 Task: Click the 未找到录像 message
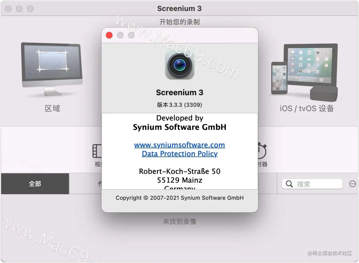pos(179,221)
